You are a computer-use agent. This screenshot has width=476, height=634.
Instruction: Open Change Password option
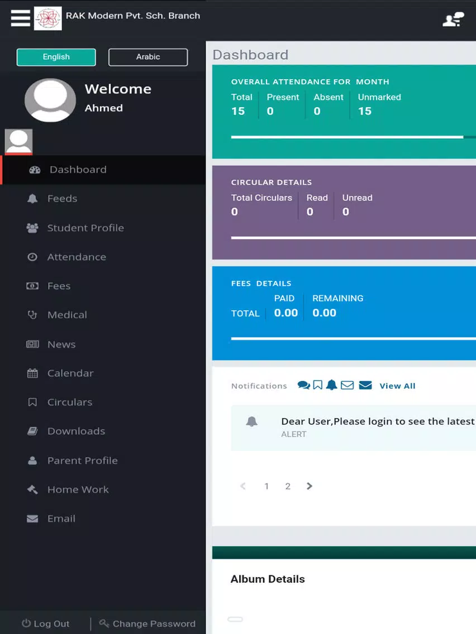[147, 624]
